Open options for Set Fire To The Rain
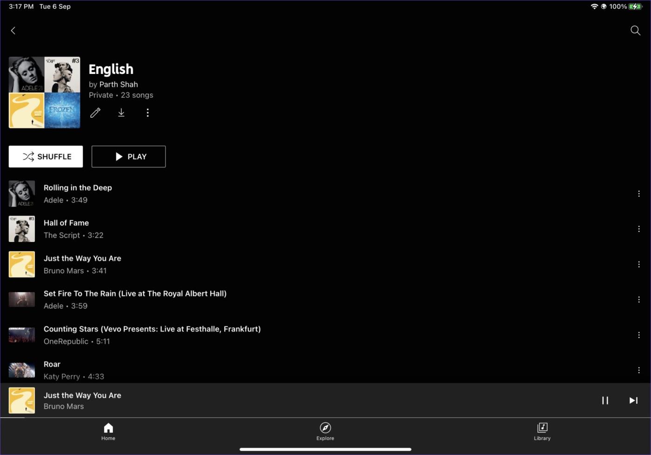The image size is (651, 455). [638, 300]
